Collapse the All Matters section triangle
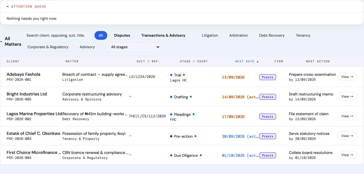Viewport: 364px width, 174px height. point(1,41)
